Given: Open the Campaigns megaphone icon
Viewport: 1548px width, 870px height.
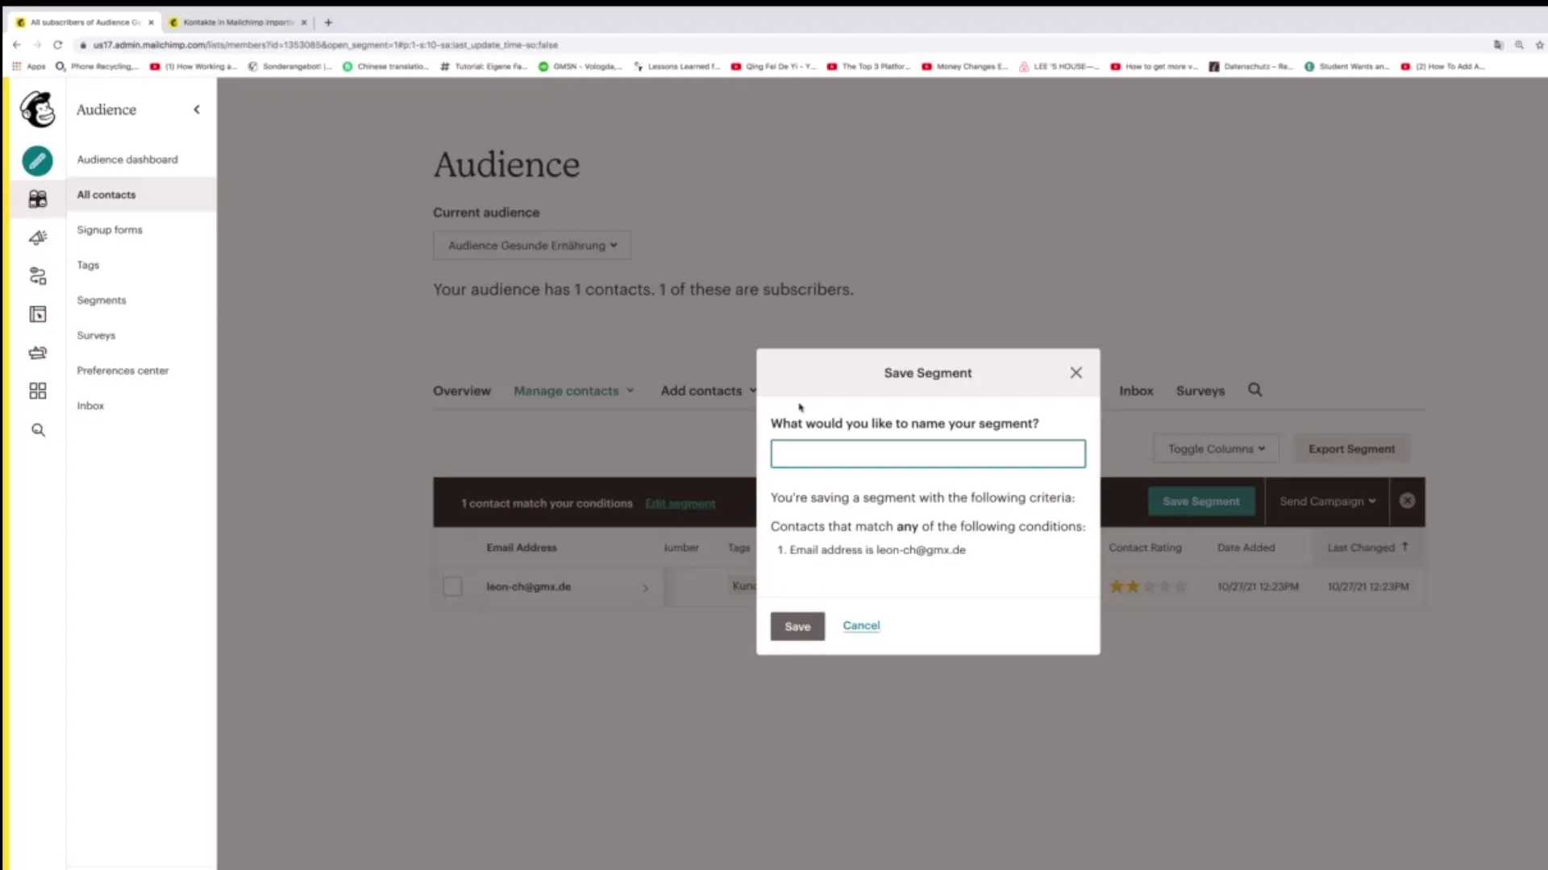Looking at the screenshot, I should 38,238.
